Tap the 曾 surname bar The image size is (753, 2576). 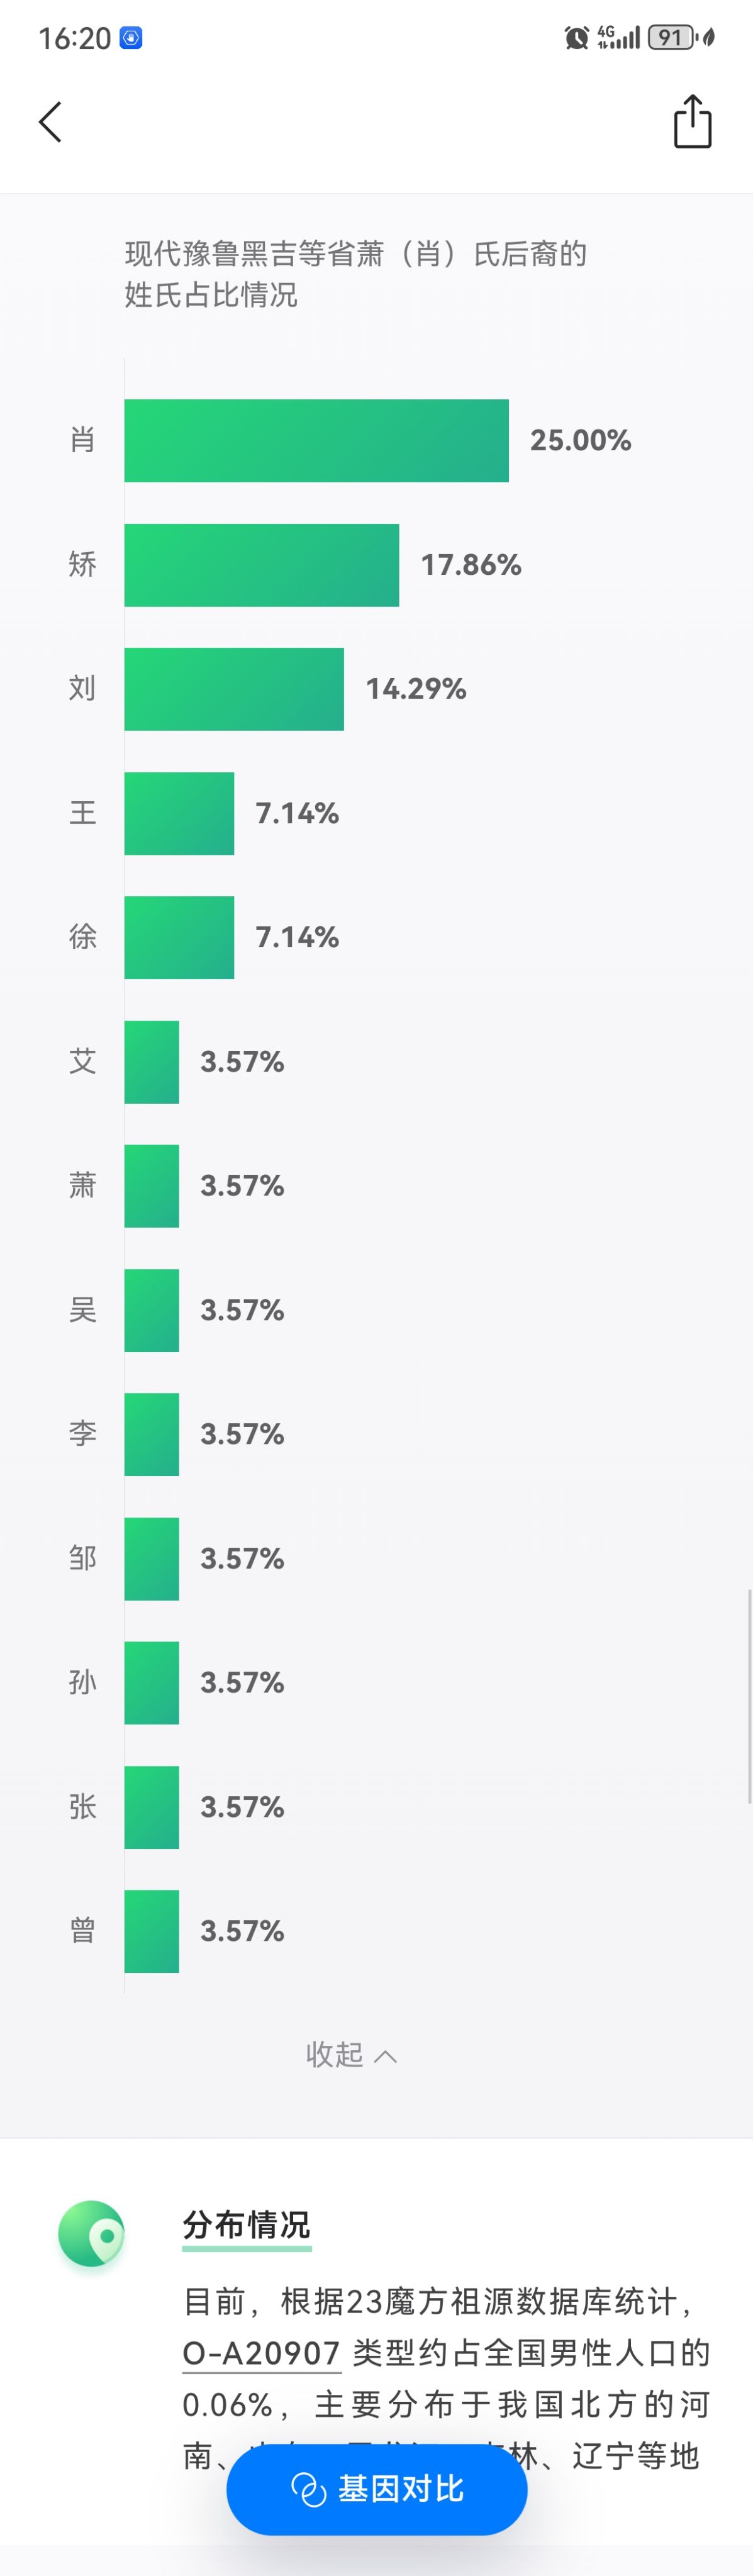(152, 1930)
